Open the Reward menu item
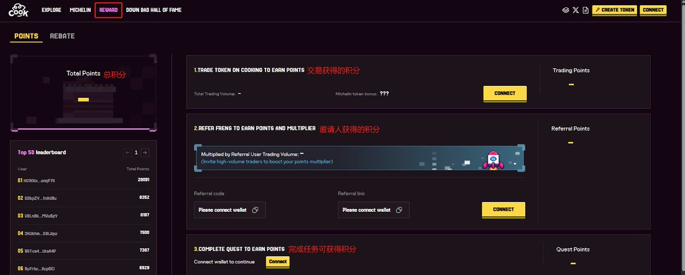685x275 pixels. click(x=108, y=10)
